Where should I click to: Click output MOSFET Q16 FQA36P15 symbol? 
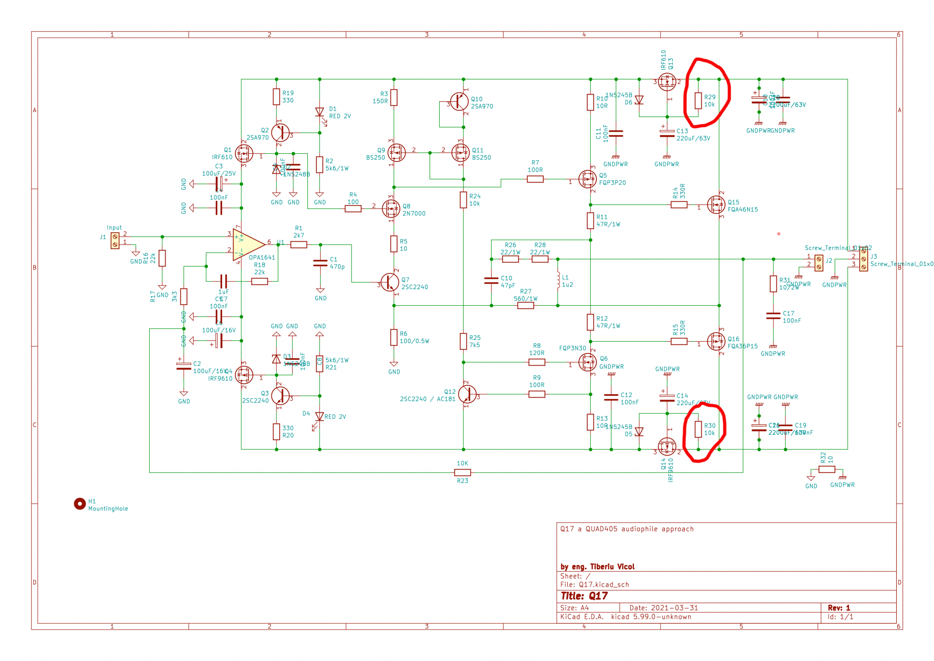(x=716, y=341)
